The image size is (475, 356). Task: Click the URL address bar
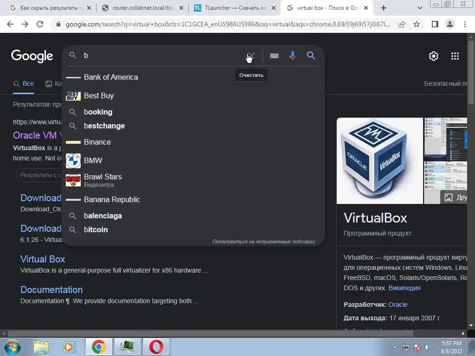pos(228,24)
